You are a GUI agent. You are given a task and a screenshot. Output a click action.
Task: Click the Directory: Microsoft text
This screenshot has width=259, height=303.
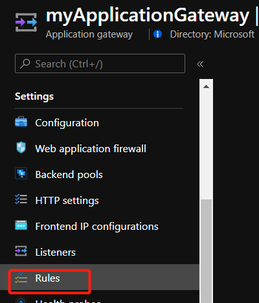pos(212,34)
